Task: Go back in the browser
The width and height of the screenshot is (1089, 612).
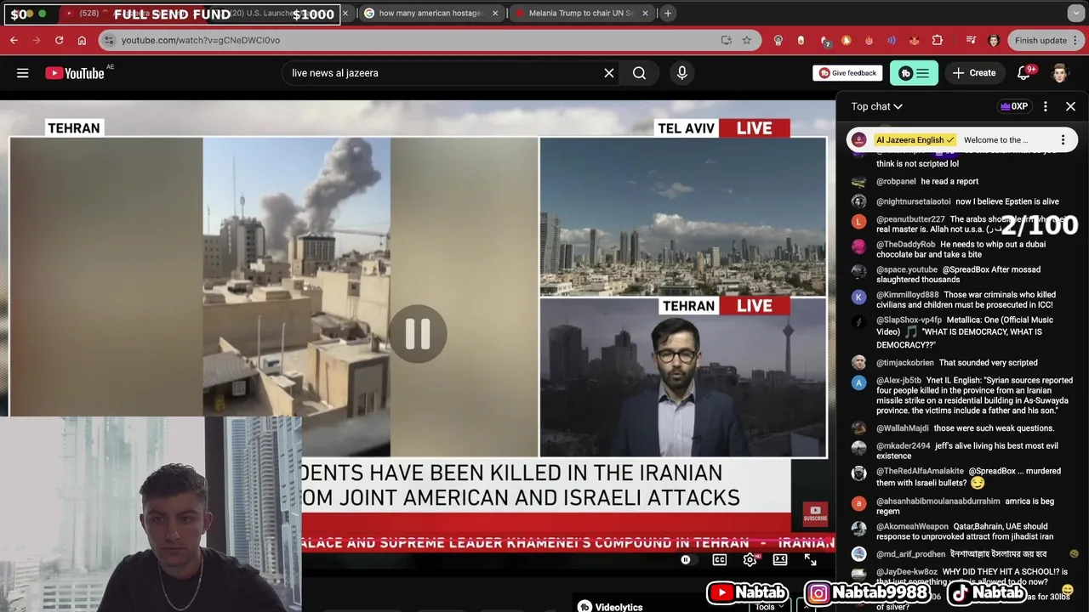Action: tap(14, 40)
